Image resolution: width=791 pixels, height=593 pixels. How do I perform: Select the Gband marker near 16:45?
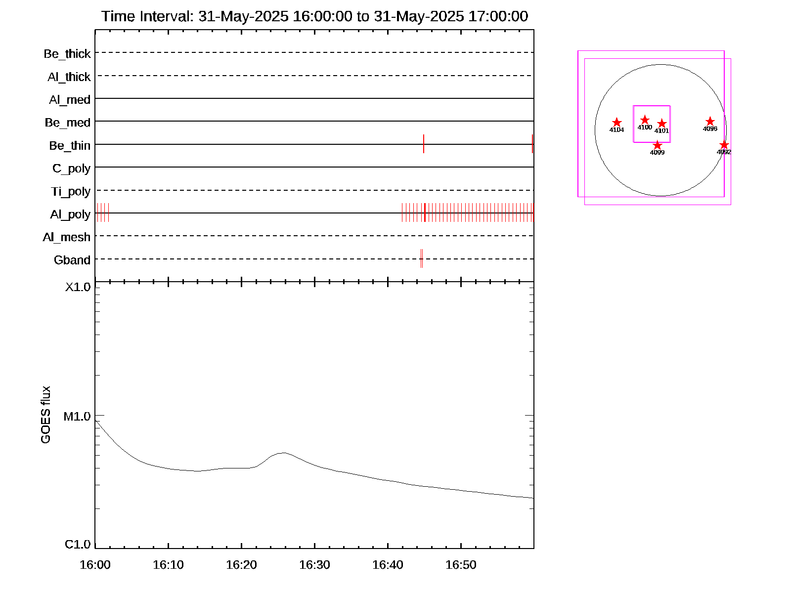[x=421, y=258]
